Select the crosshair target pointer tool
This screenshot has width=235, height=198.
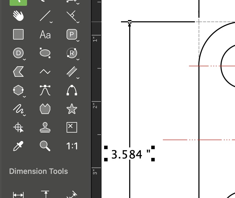pyautogui.click(x=18, y=127)
